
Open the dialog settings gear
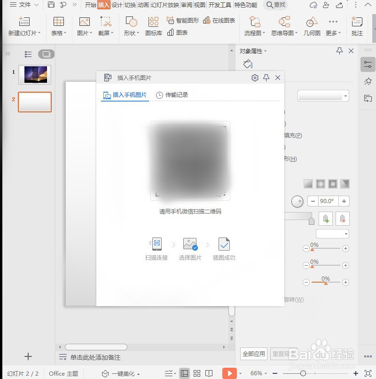click(x=255, y=78)
